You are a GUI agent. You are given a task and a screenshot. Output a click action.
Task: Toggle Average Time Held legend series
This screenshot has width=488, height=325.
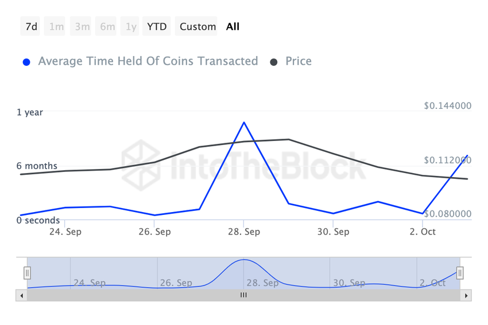[148, 61]
